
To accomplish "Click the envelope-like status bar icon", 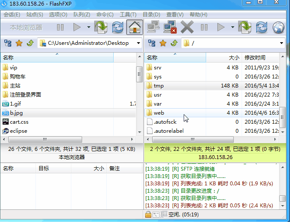I will point(156,215).
